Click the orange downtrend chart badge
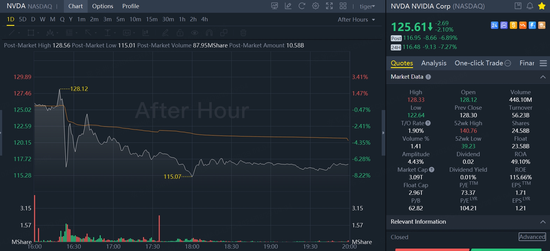Viewport: 550px width, 251px height. coord(523,25)
